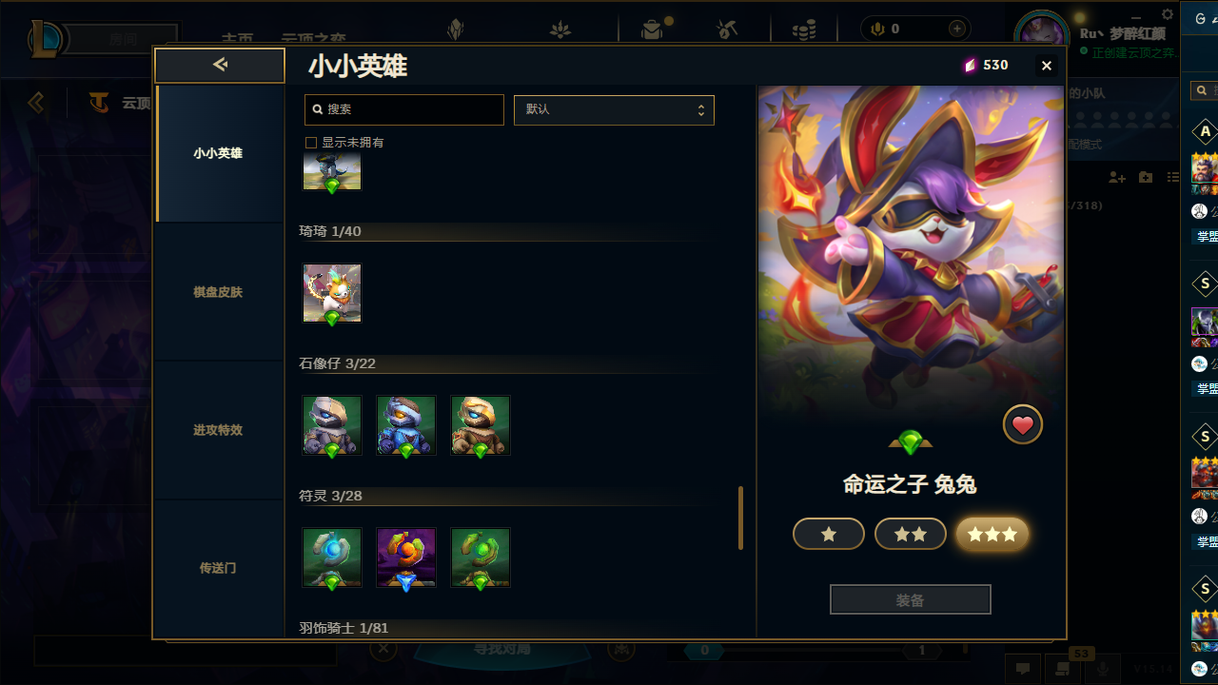Screen dimensions: 1218x685
Task: Switch to the 进攻特效 tab
Action: pos(218,430)
